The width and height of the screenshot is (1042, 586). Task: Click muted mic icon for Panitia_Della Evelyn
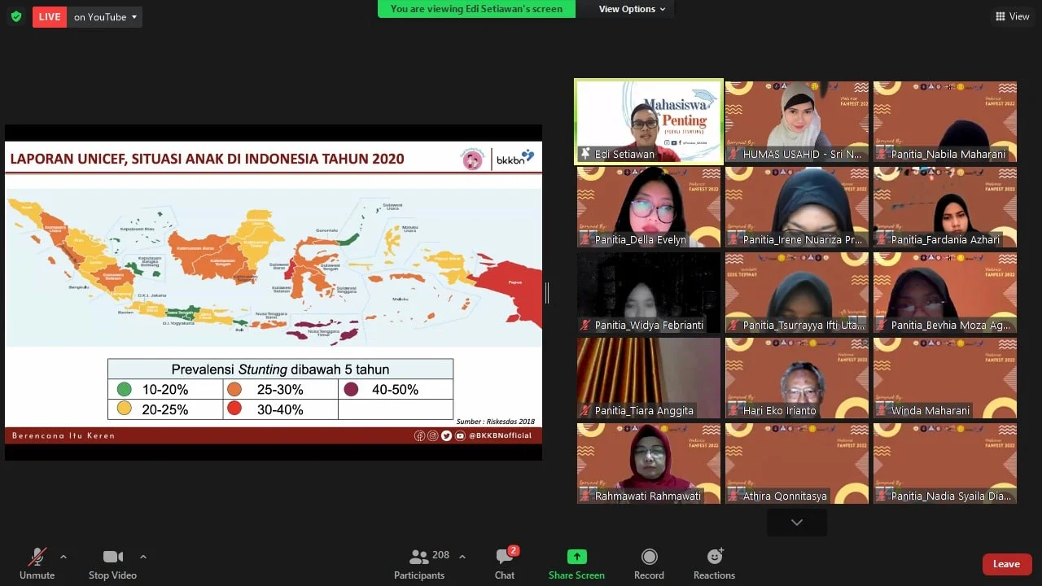click(x=584, y=239)
